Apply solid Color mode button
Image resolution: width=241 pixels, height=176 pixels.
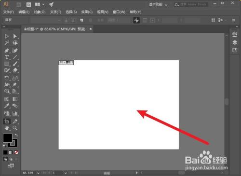[x=5, y=152]
